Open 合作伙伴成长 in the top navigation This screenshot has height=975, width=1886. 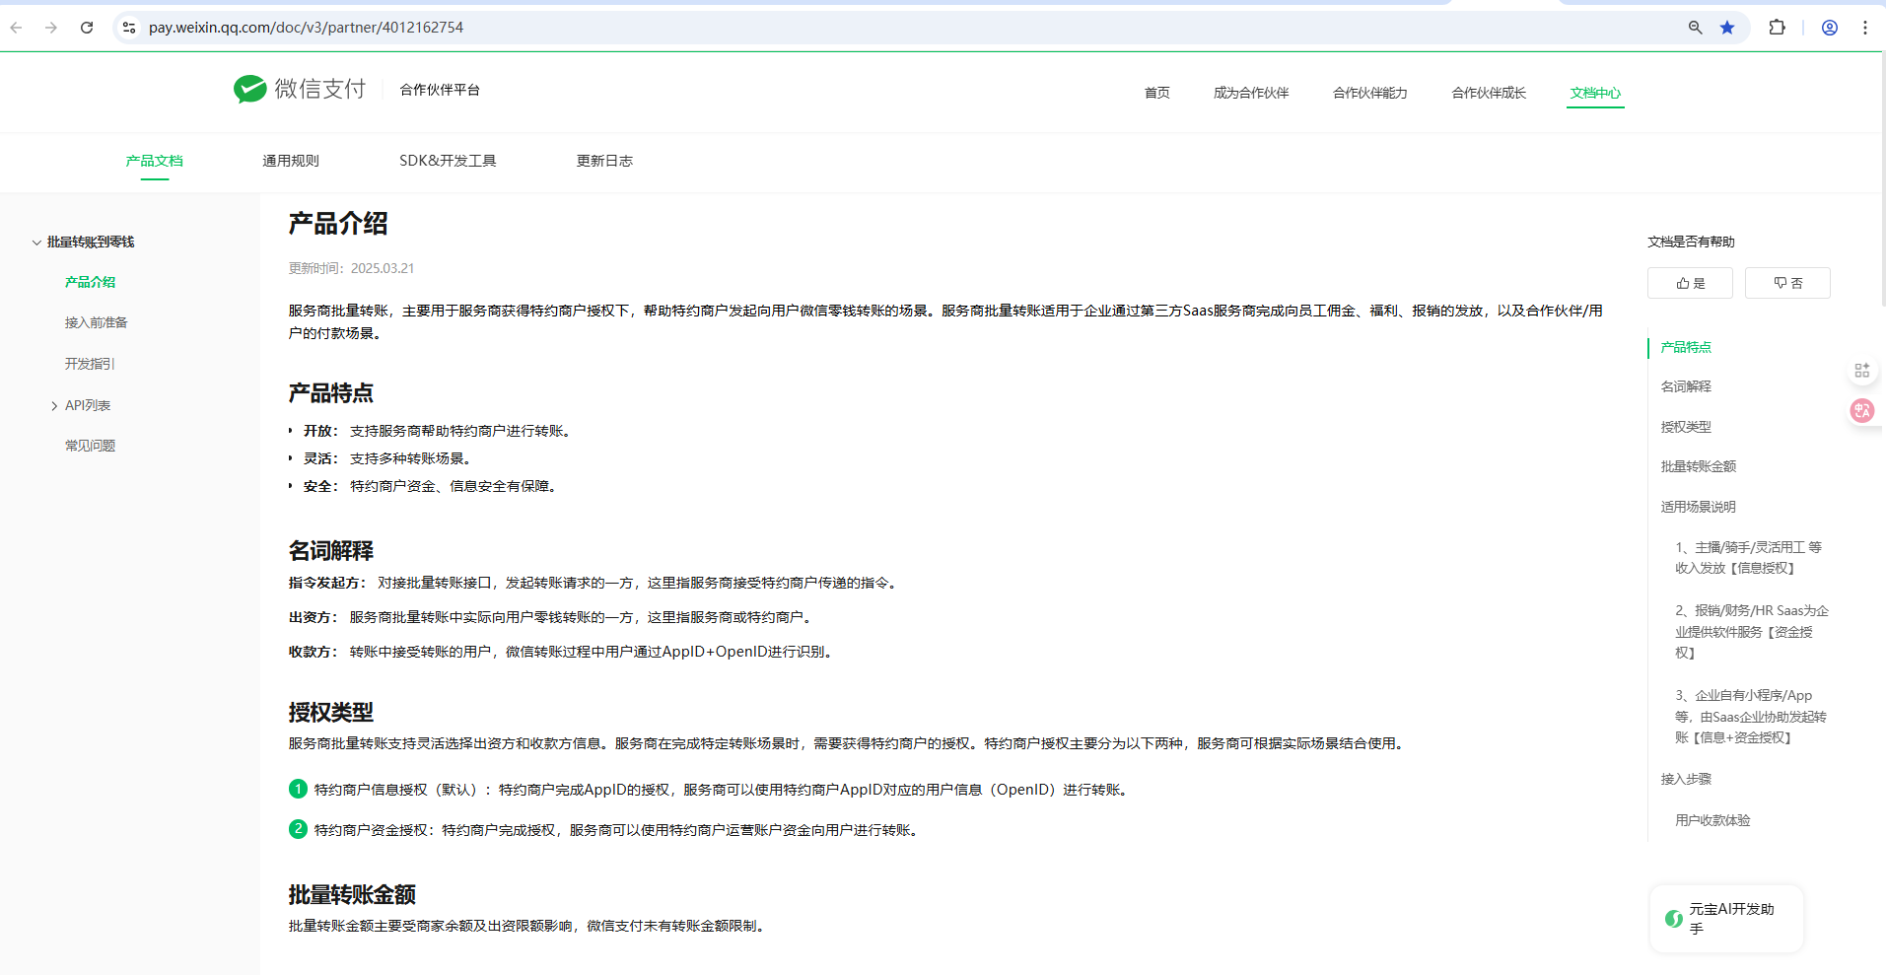pyautogui.click(x=1489, y=93)
